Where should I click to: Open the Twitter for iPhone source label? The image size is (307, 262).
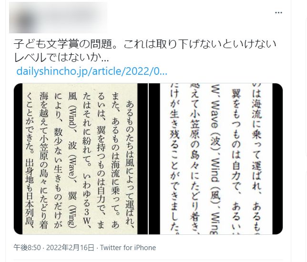(128, 248)
